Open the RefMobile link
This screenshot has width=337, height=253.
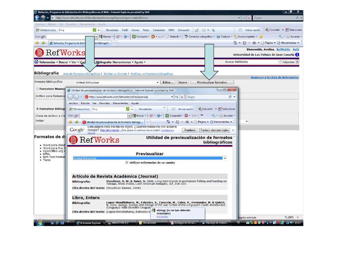tap(283, 49)
